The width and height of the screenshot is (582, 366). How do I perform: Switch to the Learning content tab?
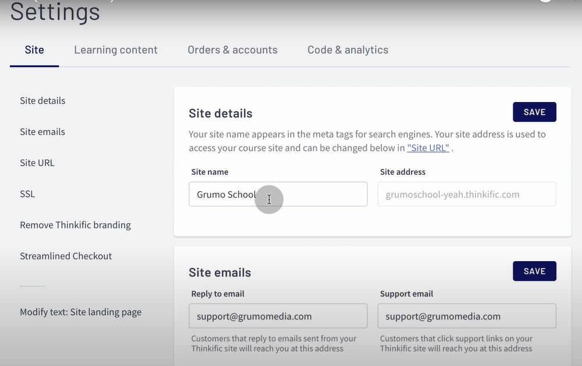(115, 50)
